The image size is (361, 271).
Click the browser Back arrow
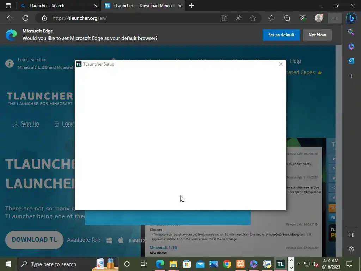10,18
